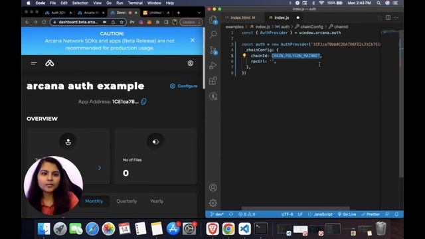
Task: Open the Manage gear in VS Code
Action: point(213,202)
